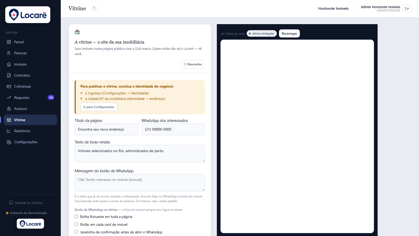
Task: Click the Título da página field
Action: (106, 130)
